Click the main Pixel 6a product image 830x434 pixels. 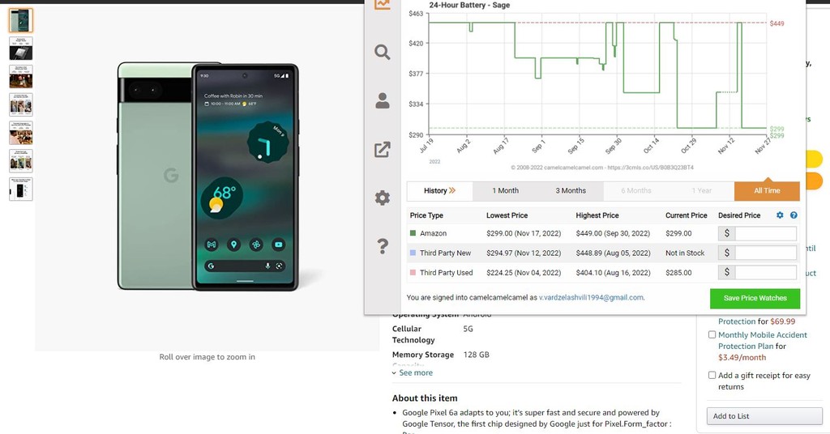207,177
